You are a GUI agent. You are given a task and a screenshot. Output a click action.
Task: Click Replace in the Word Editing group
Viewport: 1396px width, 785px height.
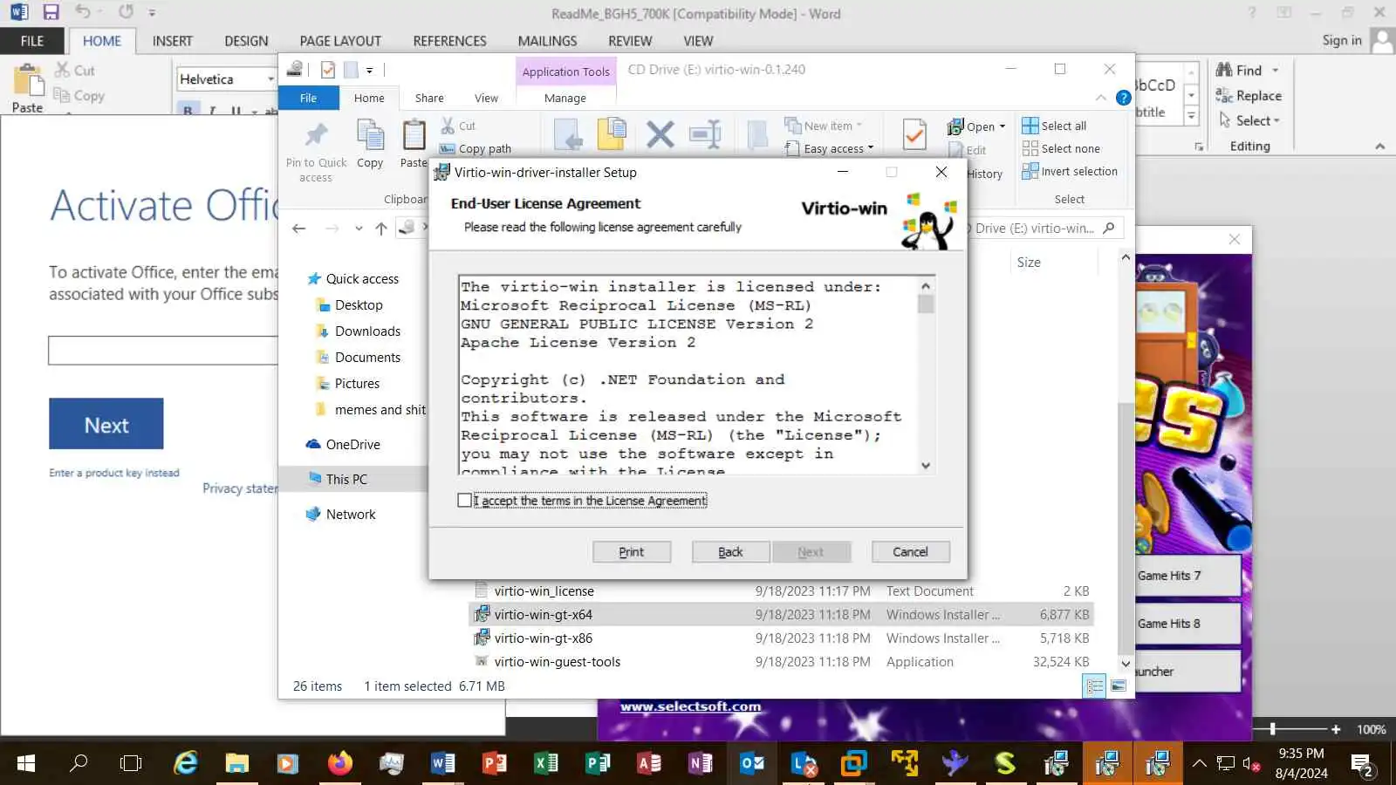point(1249,96)
